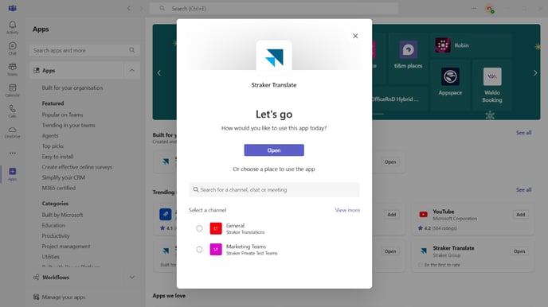The height and width of the screenshot is (307, 548).
Task: Collapse the Apps section chevron
Action: (x=132, y=71)
